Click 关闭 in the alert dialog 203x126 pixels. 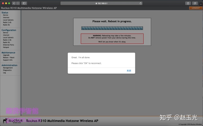129,71
